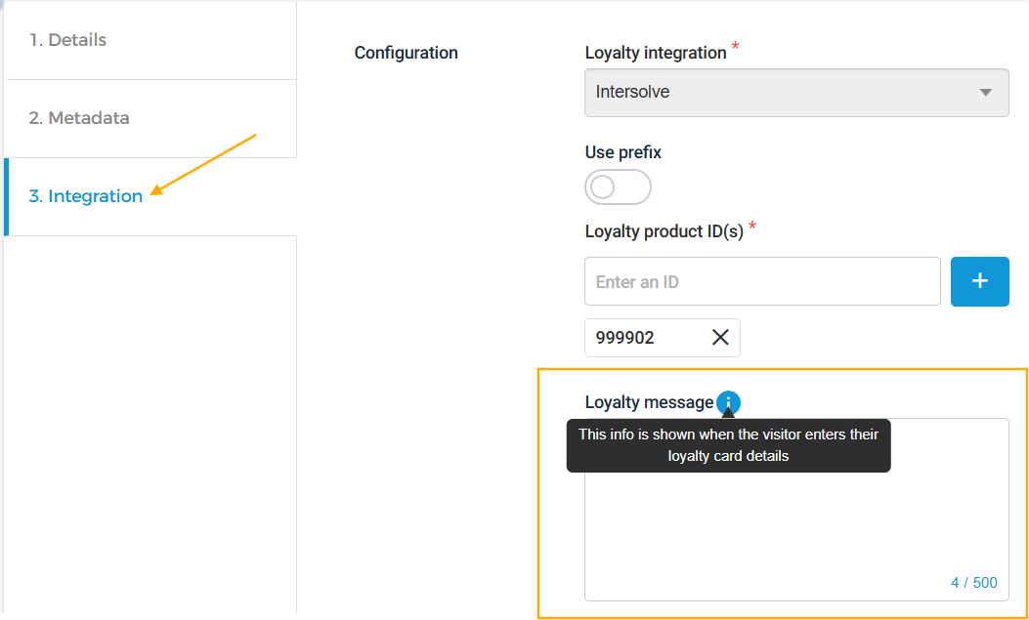This screenshot has height=620, width=1029.
Task: Add the loyalty product ID with plus button
Action: (x=979, y=281)
